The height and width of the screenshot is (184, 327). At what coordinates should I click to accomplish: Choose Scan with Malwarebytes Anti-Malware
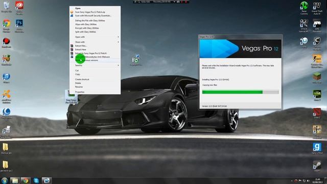click(x=95, y=57)
